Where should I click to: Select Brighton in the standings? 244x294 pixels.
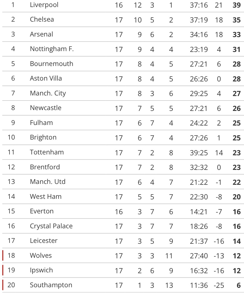(43, 137)
